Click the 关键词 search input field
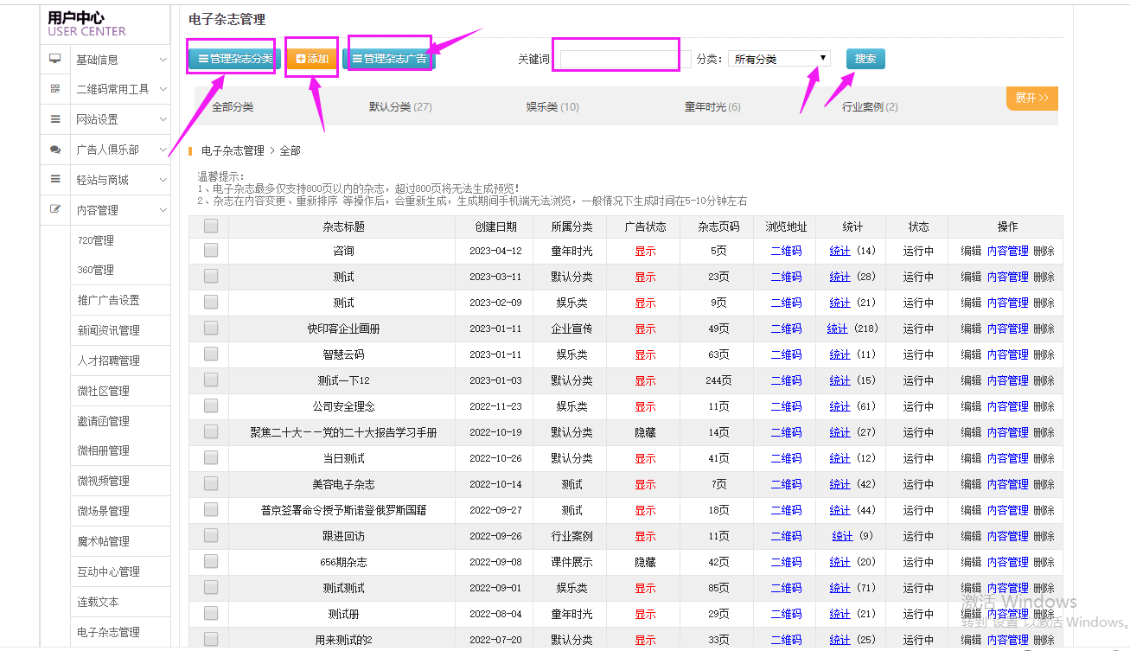 point(619,59)
